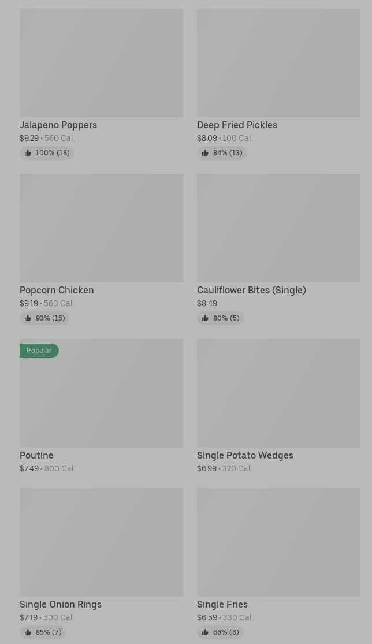Click thumbs-up icon on Jalapeno Poppers rating
This screenshot has height=644, width=372.
pos(28,153)
